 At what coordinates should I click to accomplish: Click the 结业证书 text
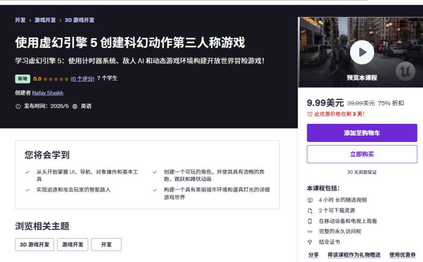click(x=329, y=242)
